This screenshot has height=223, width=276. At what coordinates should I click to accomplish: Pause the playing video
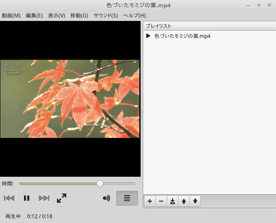pos(27,198)
